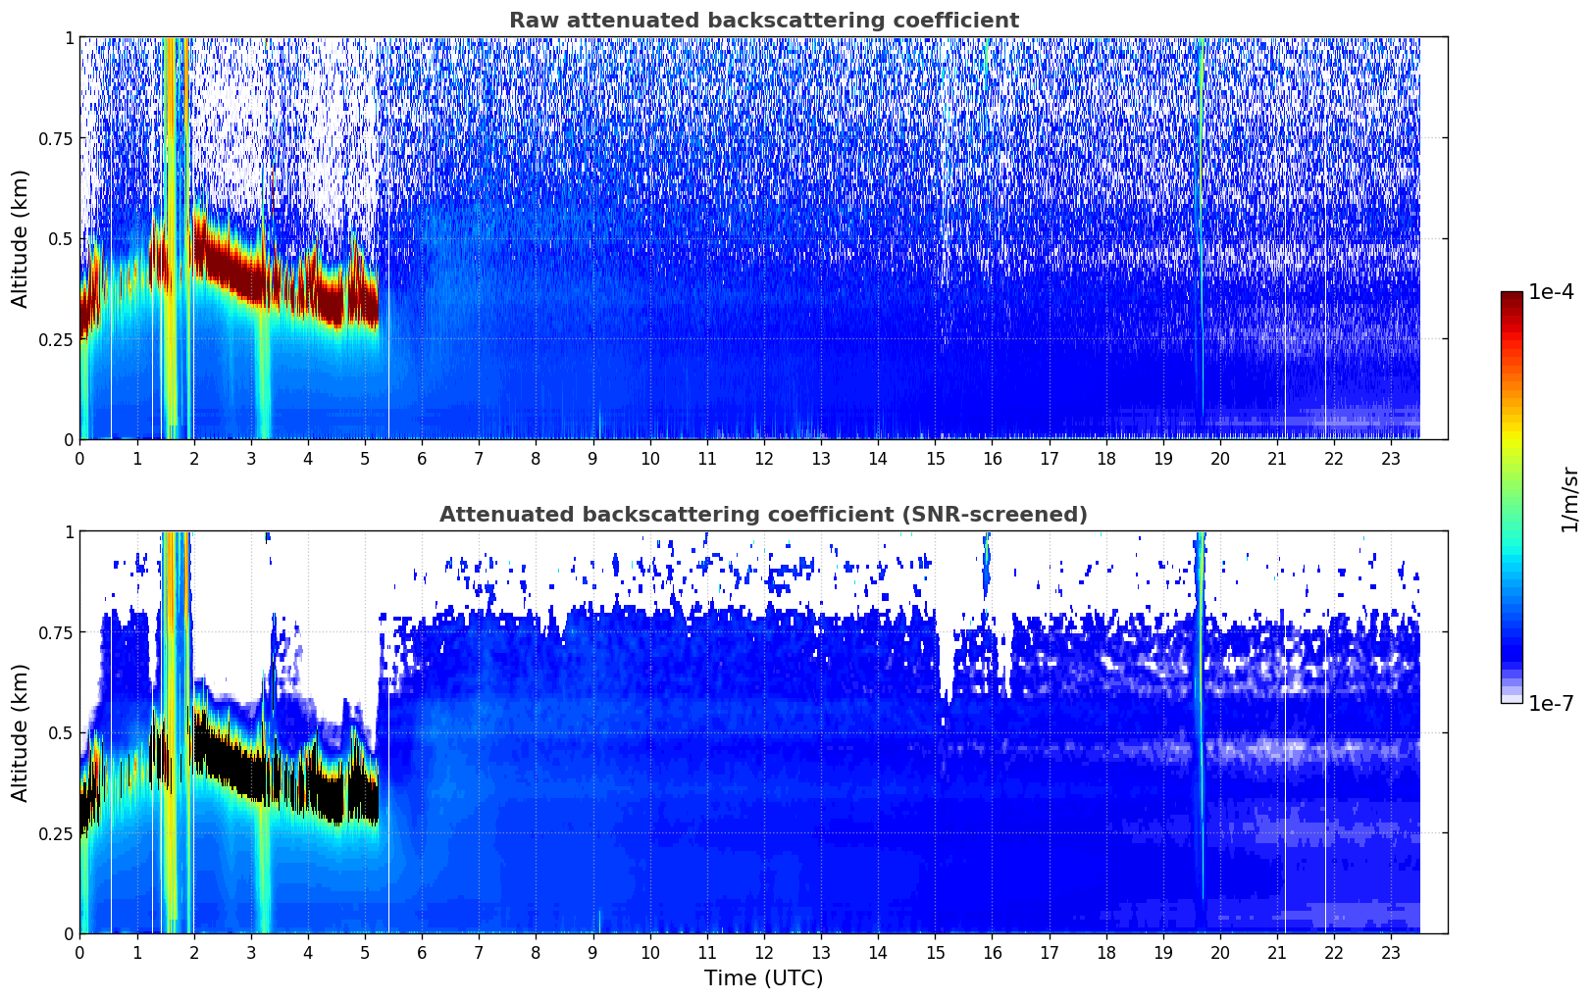1590x1000 pixels.
Task: Click time tick '16' under the SNR-screened plot
Action: tap(992, 952)
